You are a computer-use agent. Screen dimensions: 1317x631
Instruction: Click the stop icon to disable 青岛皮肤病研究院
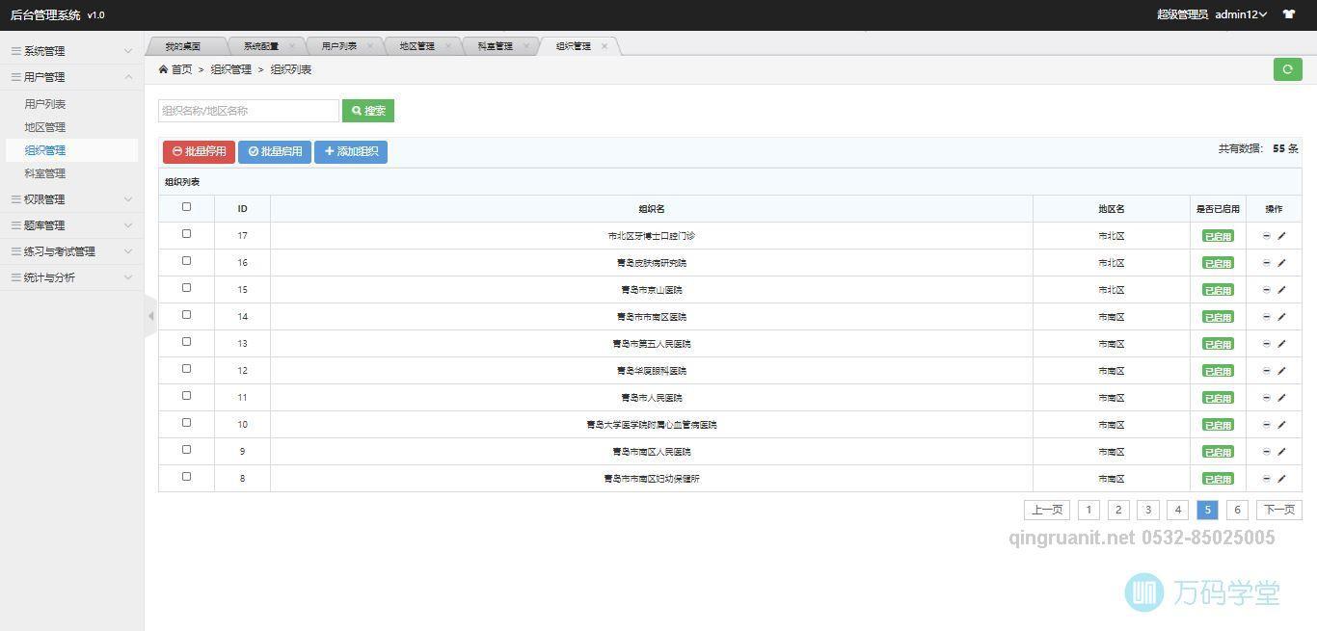pos(1266,262)
